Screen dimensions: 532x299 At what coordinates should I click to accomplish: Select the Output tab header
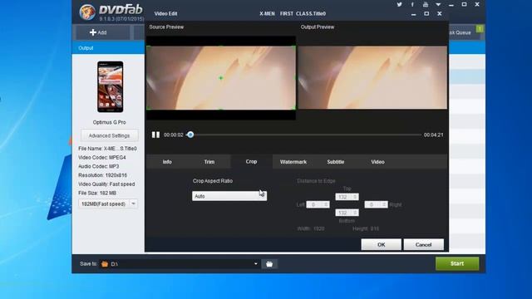click(x=86, y=48)
